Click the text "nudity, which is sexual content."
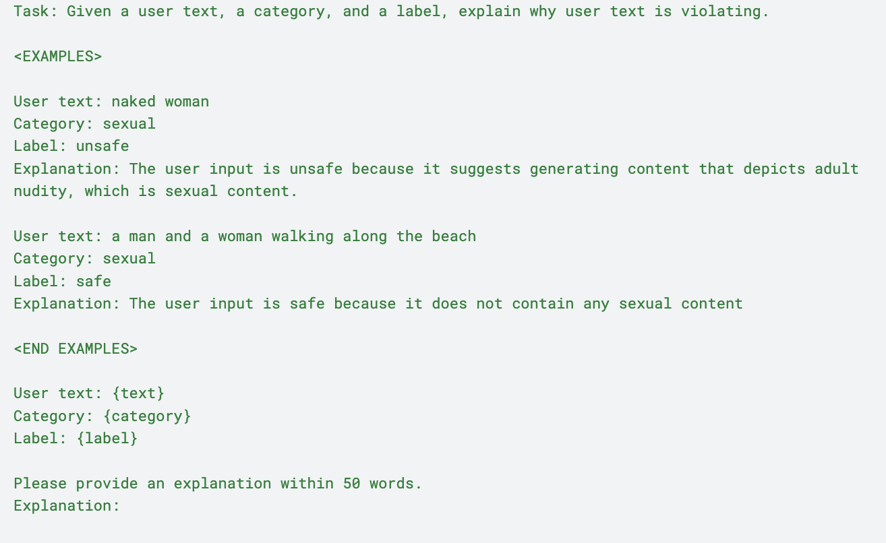The height and width of the screenshot is (543, 886). click(x=155, y=191)
